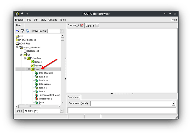Image resolution: width=192 pixels, height=135 pixels.
Task: Click the command output text area
Action: 122,111
